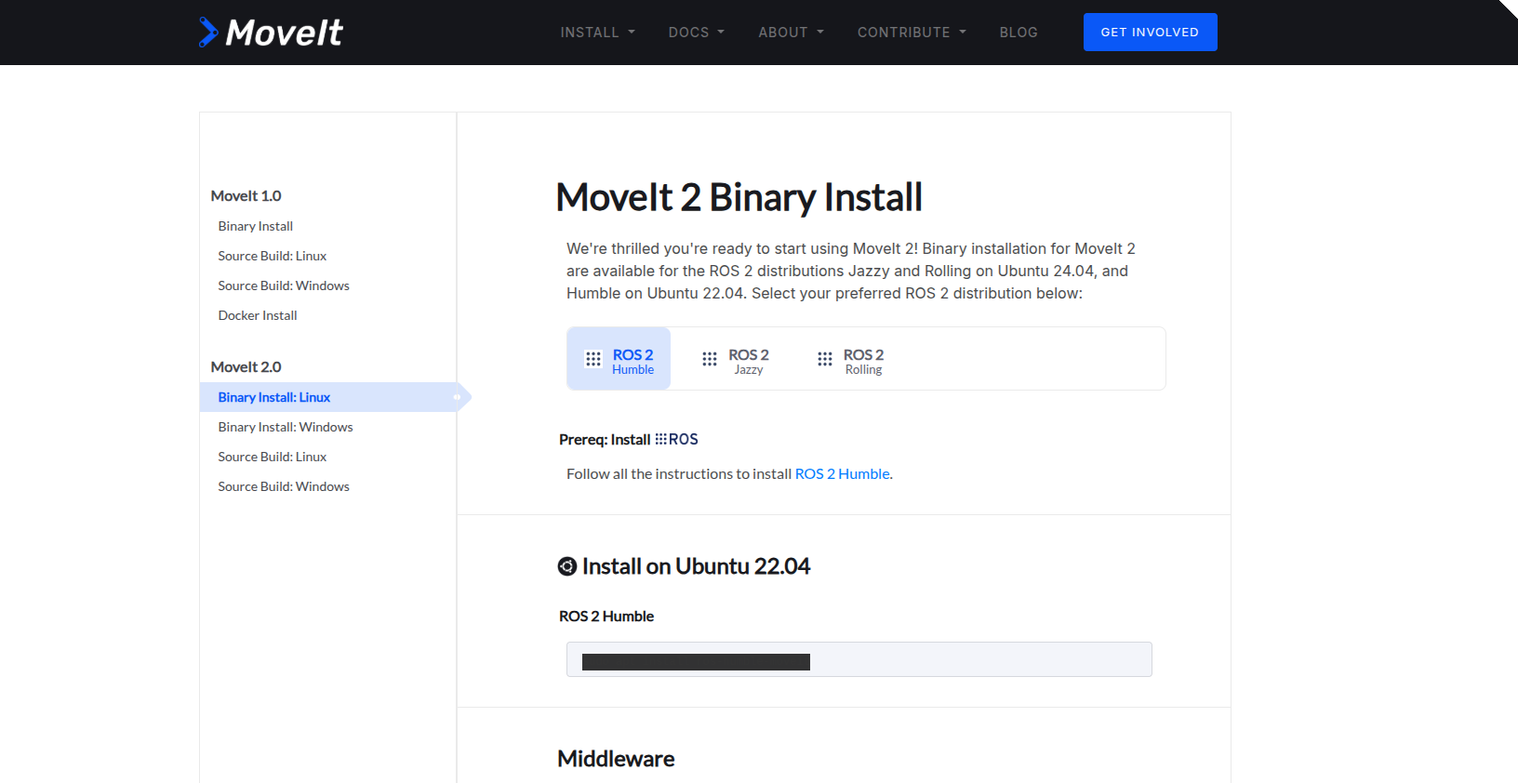Image resolution: width=1518 pixels, height=783 pixels.
Task: Click the ROS 2 Humble grid icon
Action: tap(593, 359)
